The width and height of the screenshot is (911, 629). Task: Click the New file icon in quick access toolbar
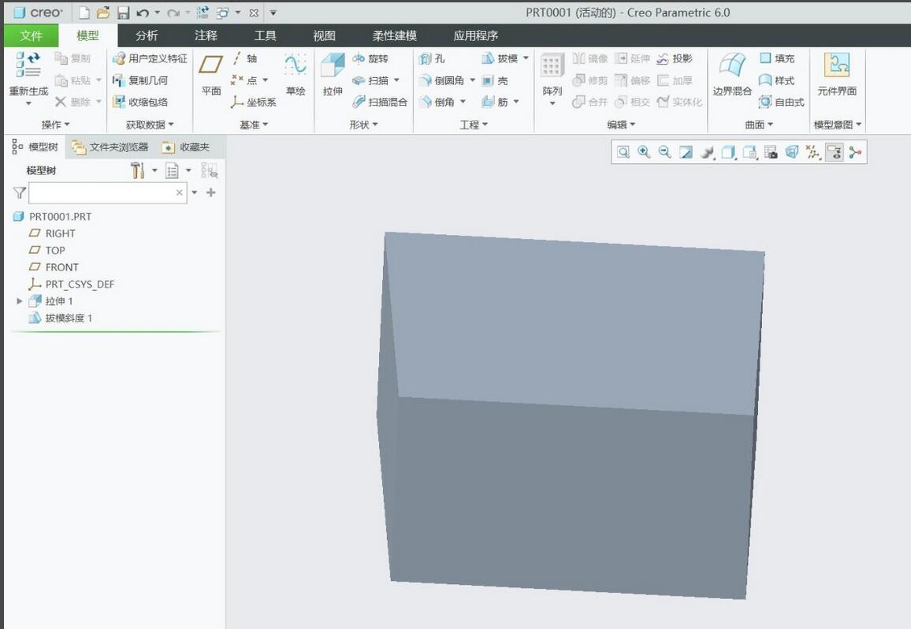(x=84, y=12)
